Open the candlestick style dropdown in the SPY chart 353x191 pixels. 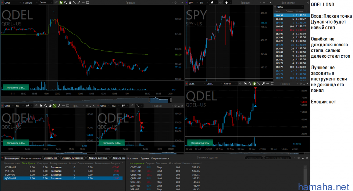tap(213, 3)
